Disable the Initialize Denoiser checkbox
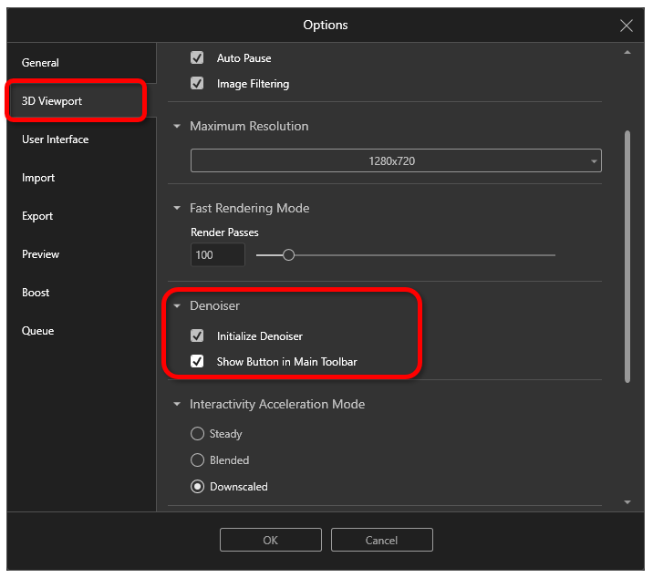Screen dimensions: 653x578 (197, 335)
